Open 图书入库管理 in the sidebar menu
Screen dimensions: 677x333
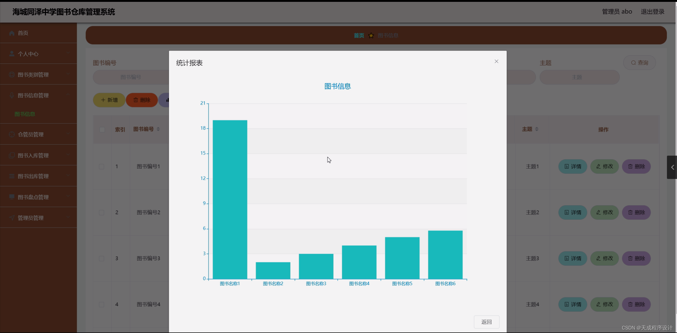click(33, 155)
